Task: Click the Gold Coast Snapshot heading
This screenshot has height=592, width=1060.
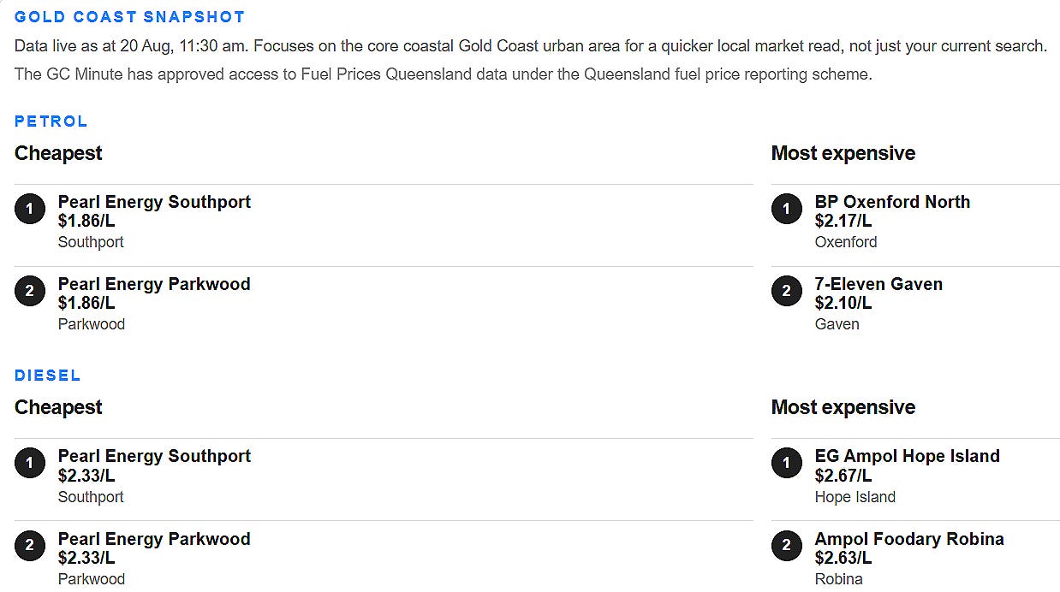Action: coord(129,17)
